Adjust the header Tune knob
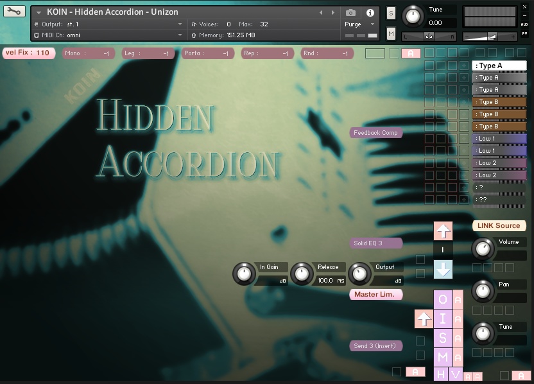The height and width of the screenshot is (384, 534). pyautogui.click(x=413, y=16)
